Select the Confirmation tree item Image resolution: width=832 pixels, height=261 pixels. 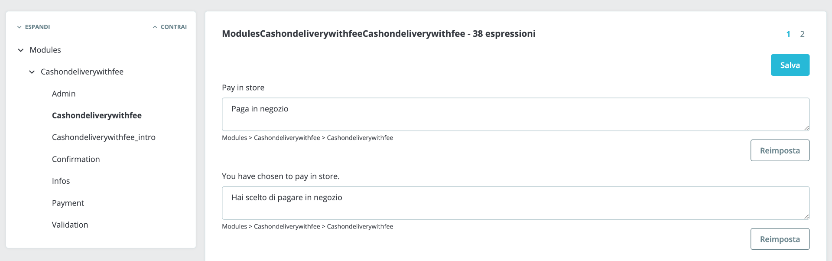tap(76, 159)
